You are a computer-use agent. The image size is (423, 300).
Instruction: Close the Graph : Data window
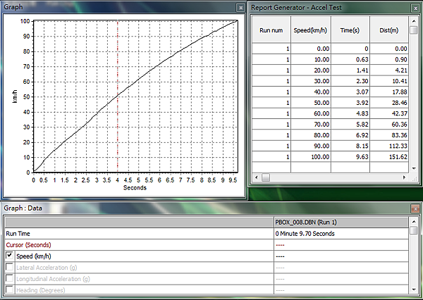[415, 208]
